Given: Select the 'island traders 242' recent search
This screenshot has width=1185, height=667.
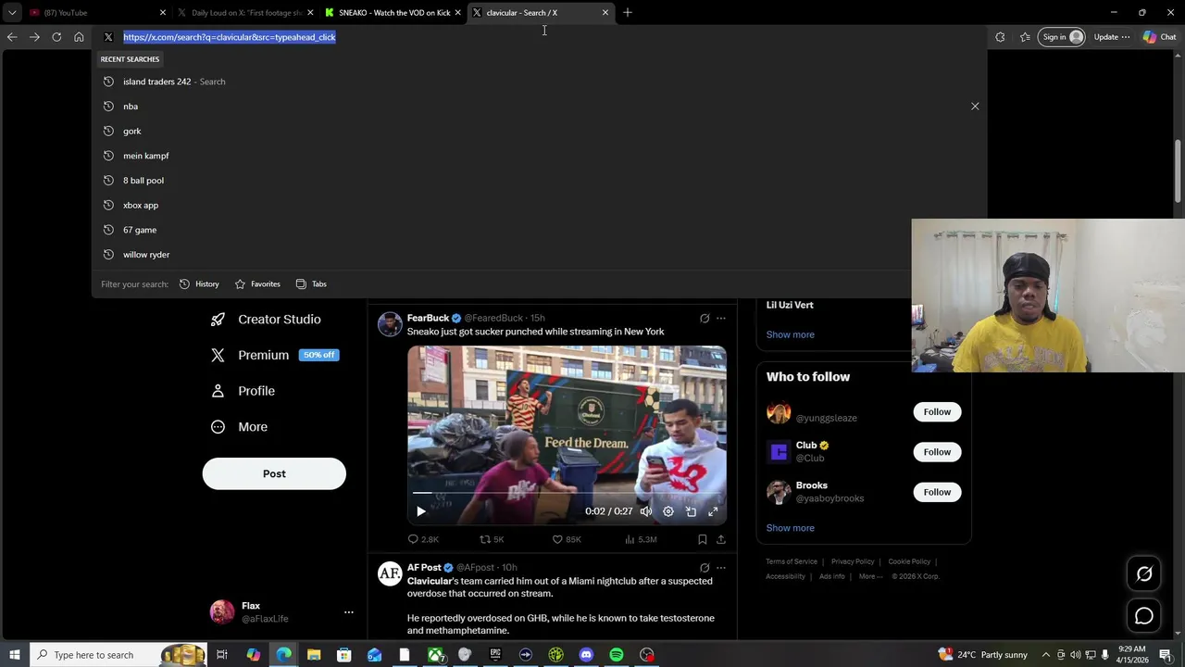Looking at the screenshot, I should click(537, 82).
